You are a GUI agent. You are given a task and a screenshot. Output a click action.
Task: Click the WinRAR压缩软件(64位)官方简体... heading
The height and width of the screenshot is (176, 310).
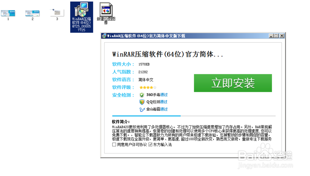(x=167, y=54)
